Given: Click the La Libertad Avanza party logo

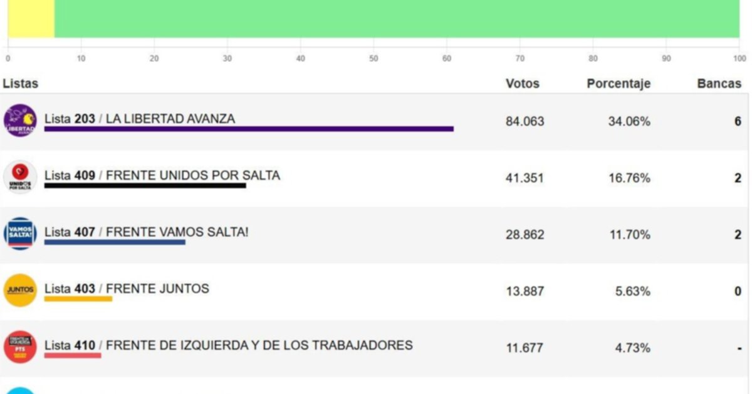Looking at the screenshot, I should click(x=20, y=121).
